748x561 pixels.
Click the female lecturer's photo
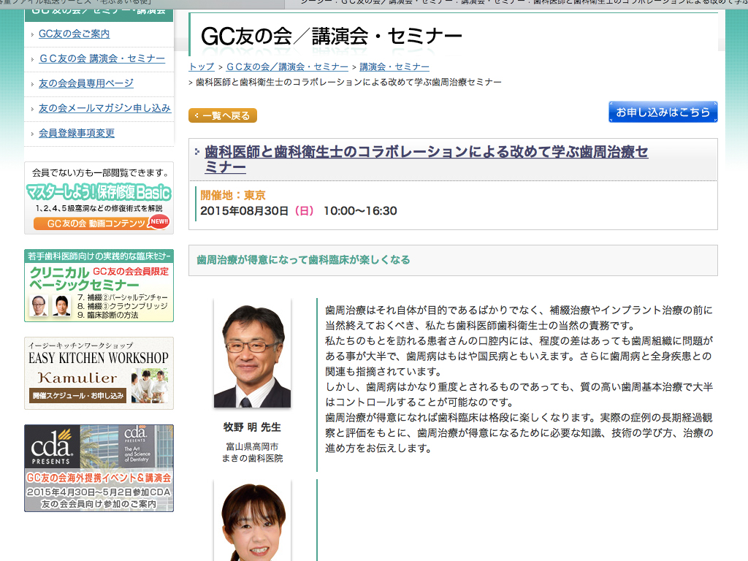(x=252, y=521)
